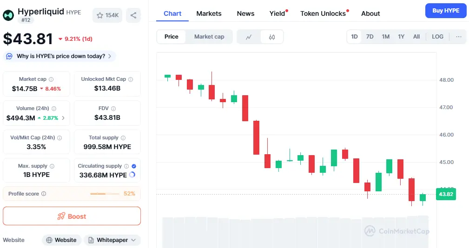Click the circulating supply progress ring icon
Viewport: 469px width, 248px height.
(x=132, y=175)
